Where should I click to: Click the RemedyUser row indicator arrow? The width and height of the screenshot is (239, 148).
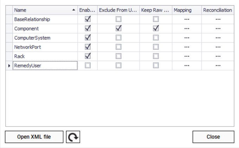click(x=9, y=65)
